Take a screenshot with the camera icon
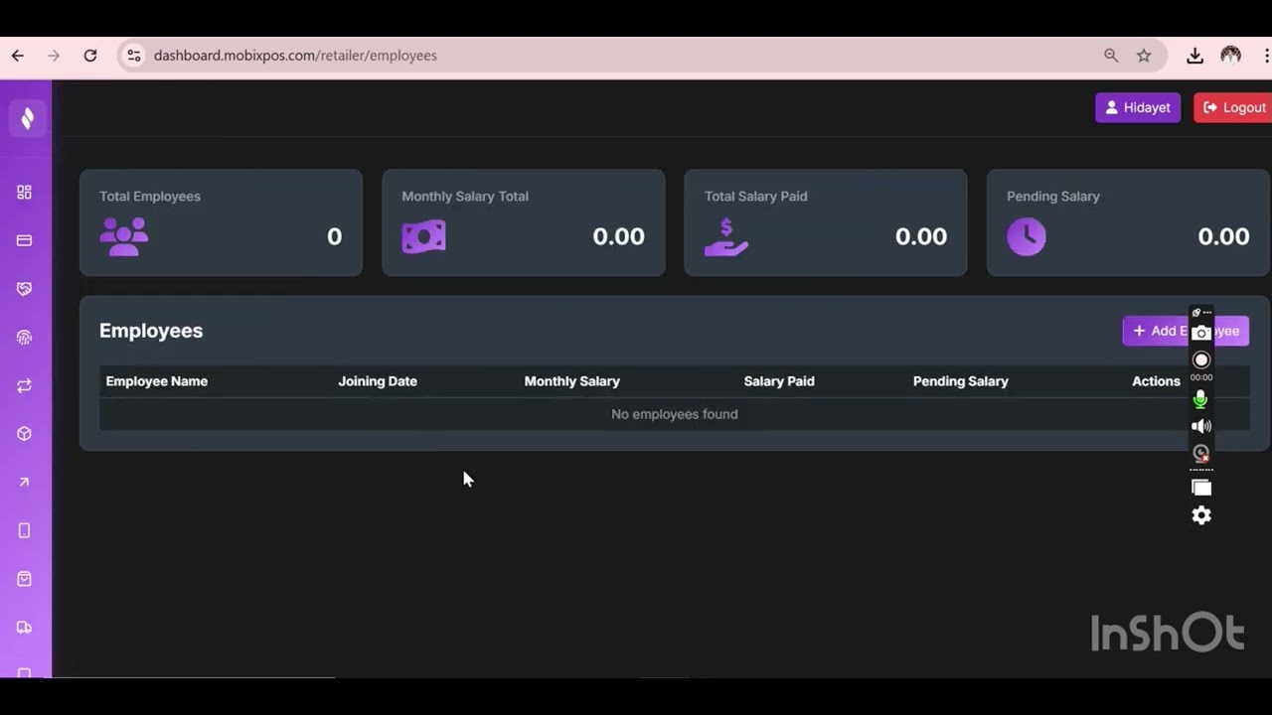Image resolution: width=1272 pixels, height=715 pixels. point(1201,333)
